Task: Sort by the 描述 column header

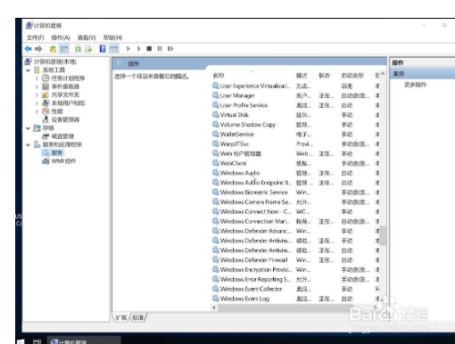Action: (302, 76)
